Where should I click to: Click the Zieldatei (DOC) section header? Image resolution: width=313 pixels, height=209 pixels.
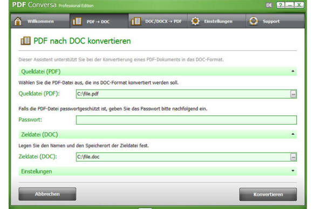pos(158,135)
